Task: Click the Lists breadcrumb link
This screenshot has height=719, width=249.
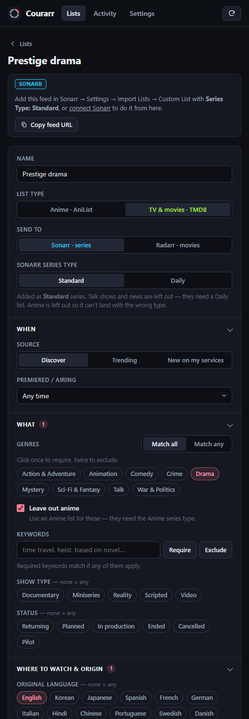Action: (x=26, y=44)
